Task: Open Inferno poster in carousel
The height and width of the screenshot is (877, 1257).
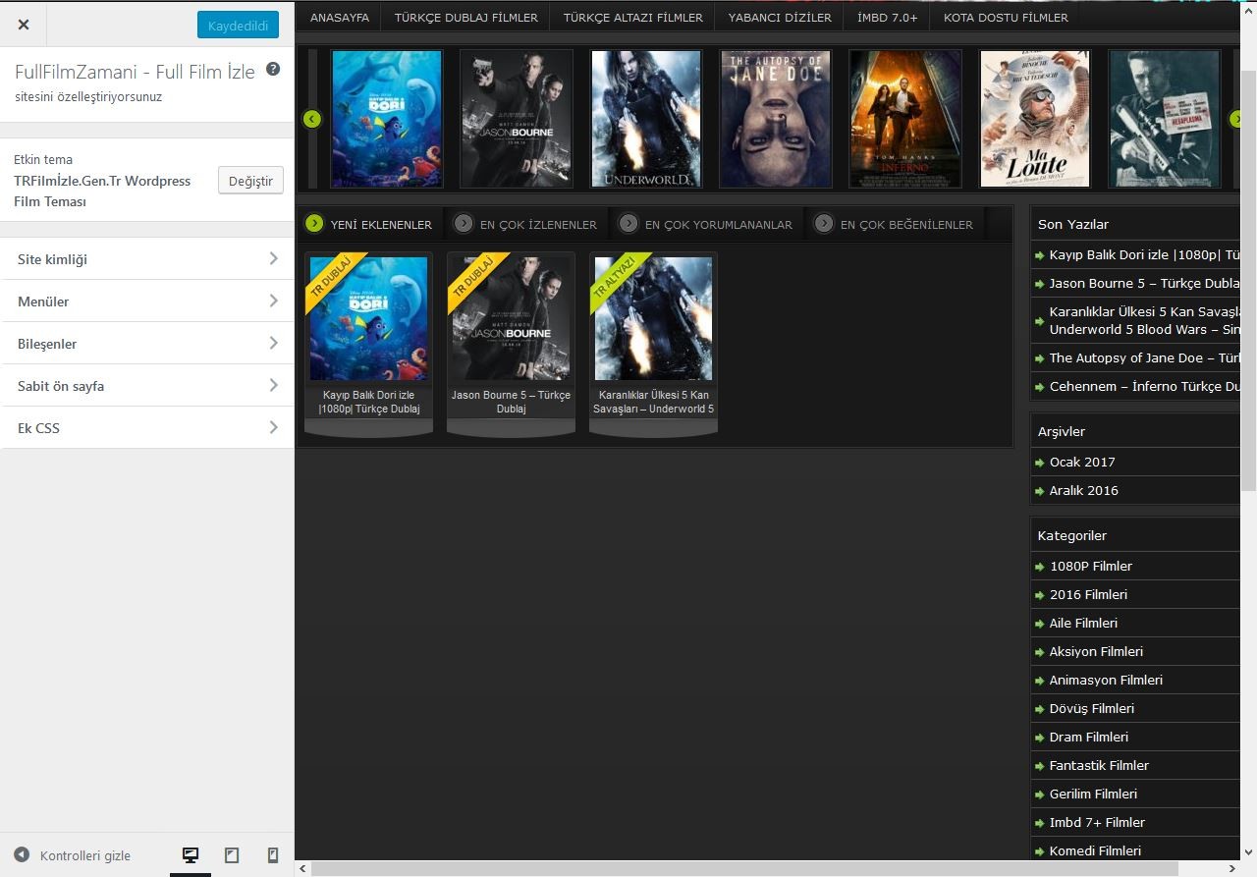Action: [905, 119]
